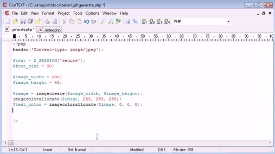The image size is (275, 154).
Task: Switch to the index.php tab
Action: pos(50,30)
